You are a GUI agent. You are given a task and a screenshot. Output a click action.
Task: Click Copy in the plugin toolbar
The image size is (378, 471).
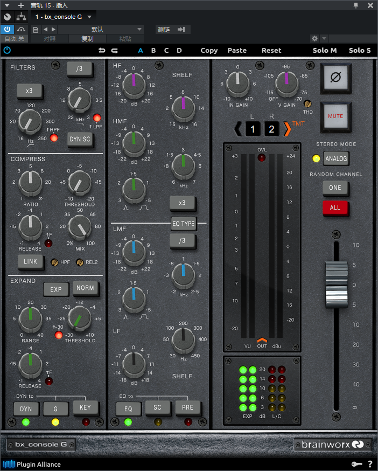pyautogui.click(x=209, y=51)
